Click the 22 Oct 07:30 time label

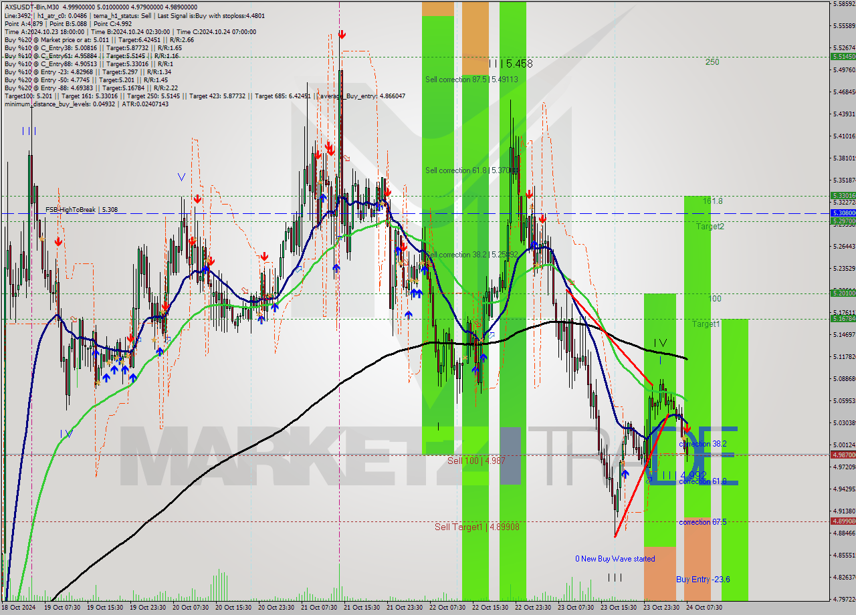click(x=447, y=608)
